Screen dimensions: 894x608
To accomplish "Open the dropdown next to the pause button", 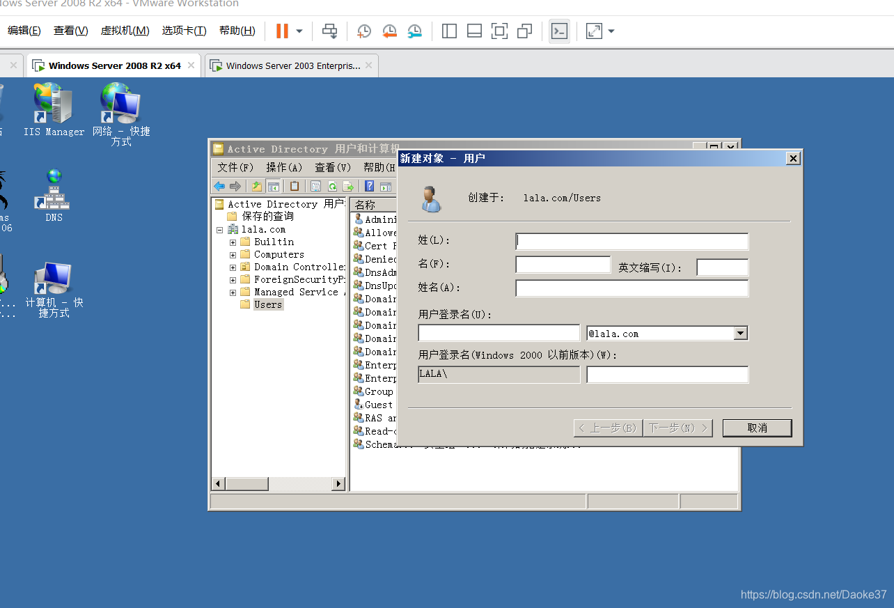I will (299, 31).
